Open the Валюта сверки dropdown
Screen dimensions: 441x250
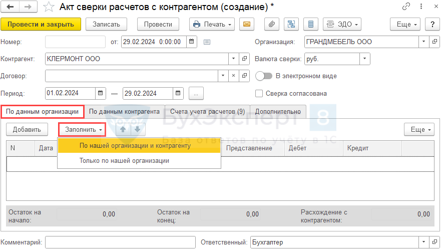[x=364, y=59]
